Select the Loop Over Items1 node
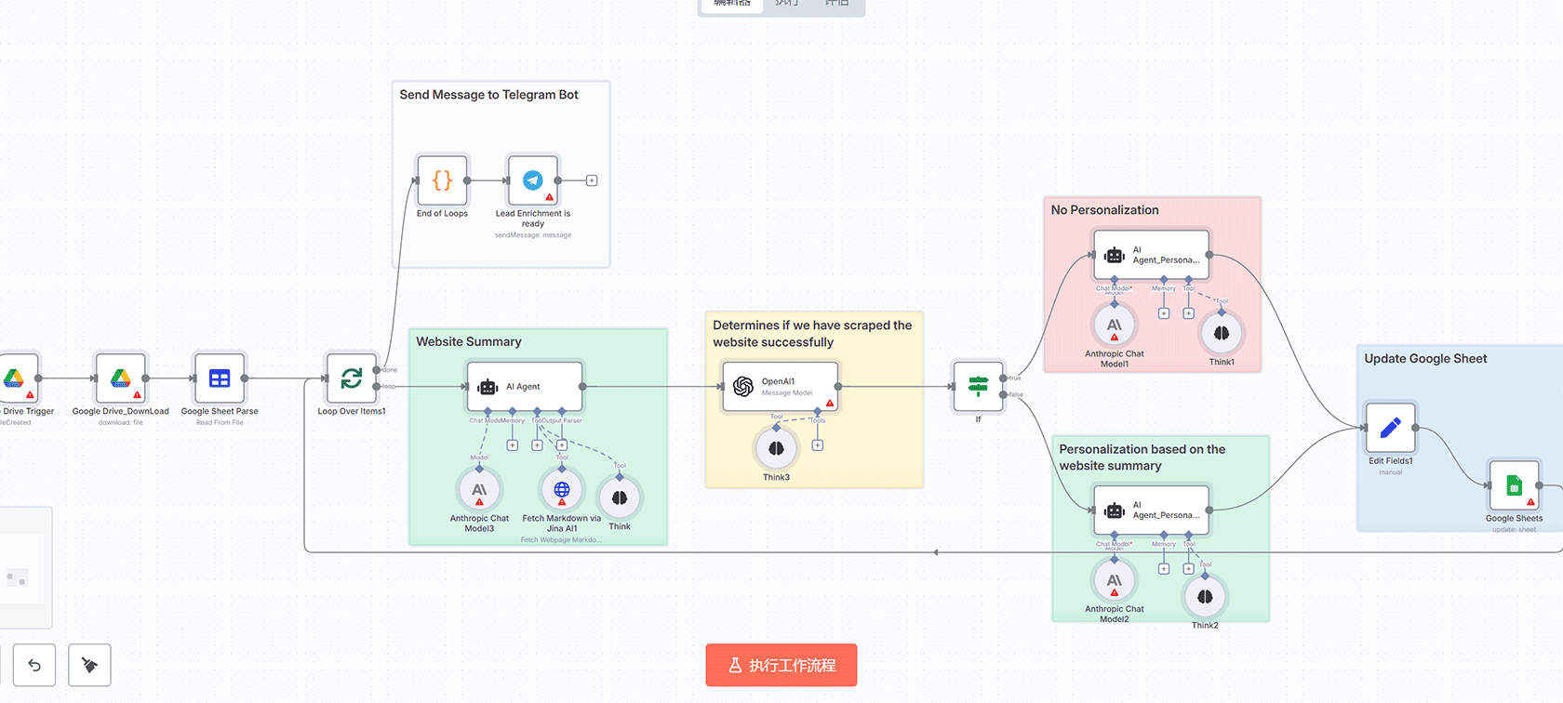 point(351,378)
